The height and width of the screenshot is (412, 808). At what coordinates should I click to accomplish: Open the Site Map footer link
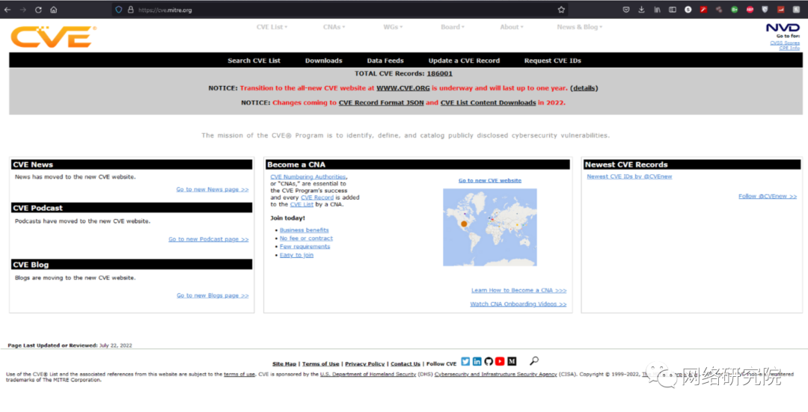[284, 364]
